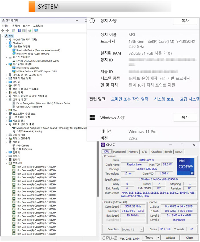The image size is (200, 242).
Task: Open the 도메인 또는 작업 영역 link
Action: click(130, 99)
